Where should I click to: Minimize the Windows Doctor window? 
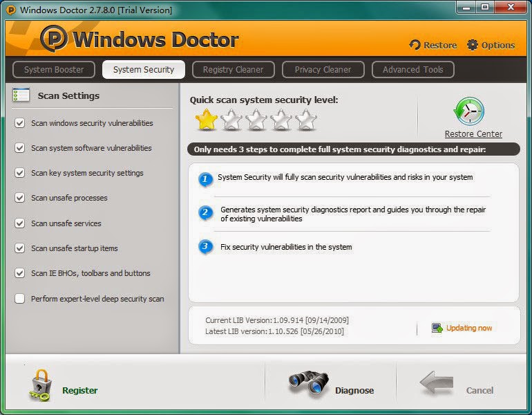pyautogui.click(x=466, y=8)
